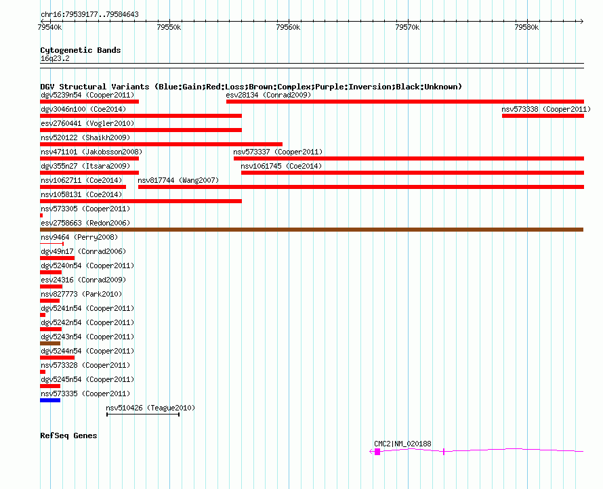This screenshot has height=489, width=603.
Task: Click the red bar under nsv520122
Action: pyautogui.click(x=161, y=144)
